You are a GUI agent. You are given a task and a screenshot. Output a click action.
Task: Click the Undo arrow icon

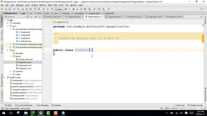[x=14, y=9]
